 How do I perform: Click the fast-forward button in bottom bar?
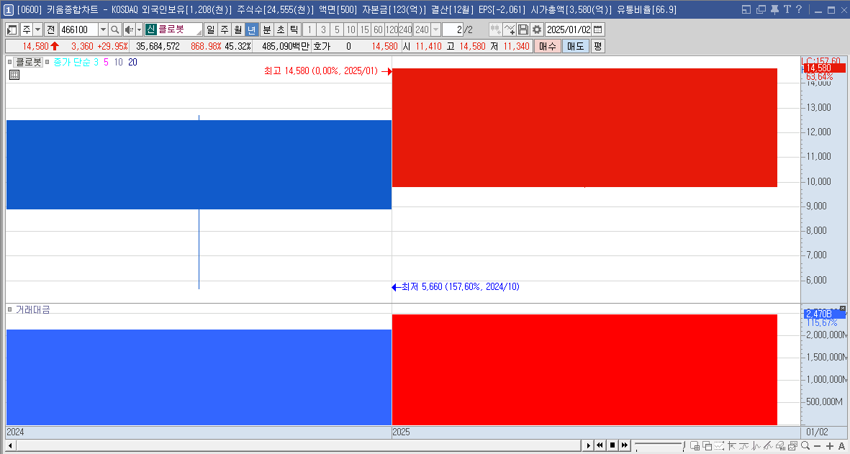coord(625,445)
